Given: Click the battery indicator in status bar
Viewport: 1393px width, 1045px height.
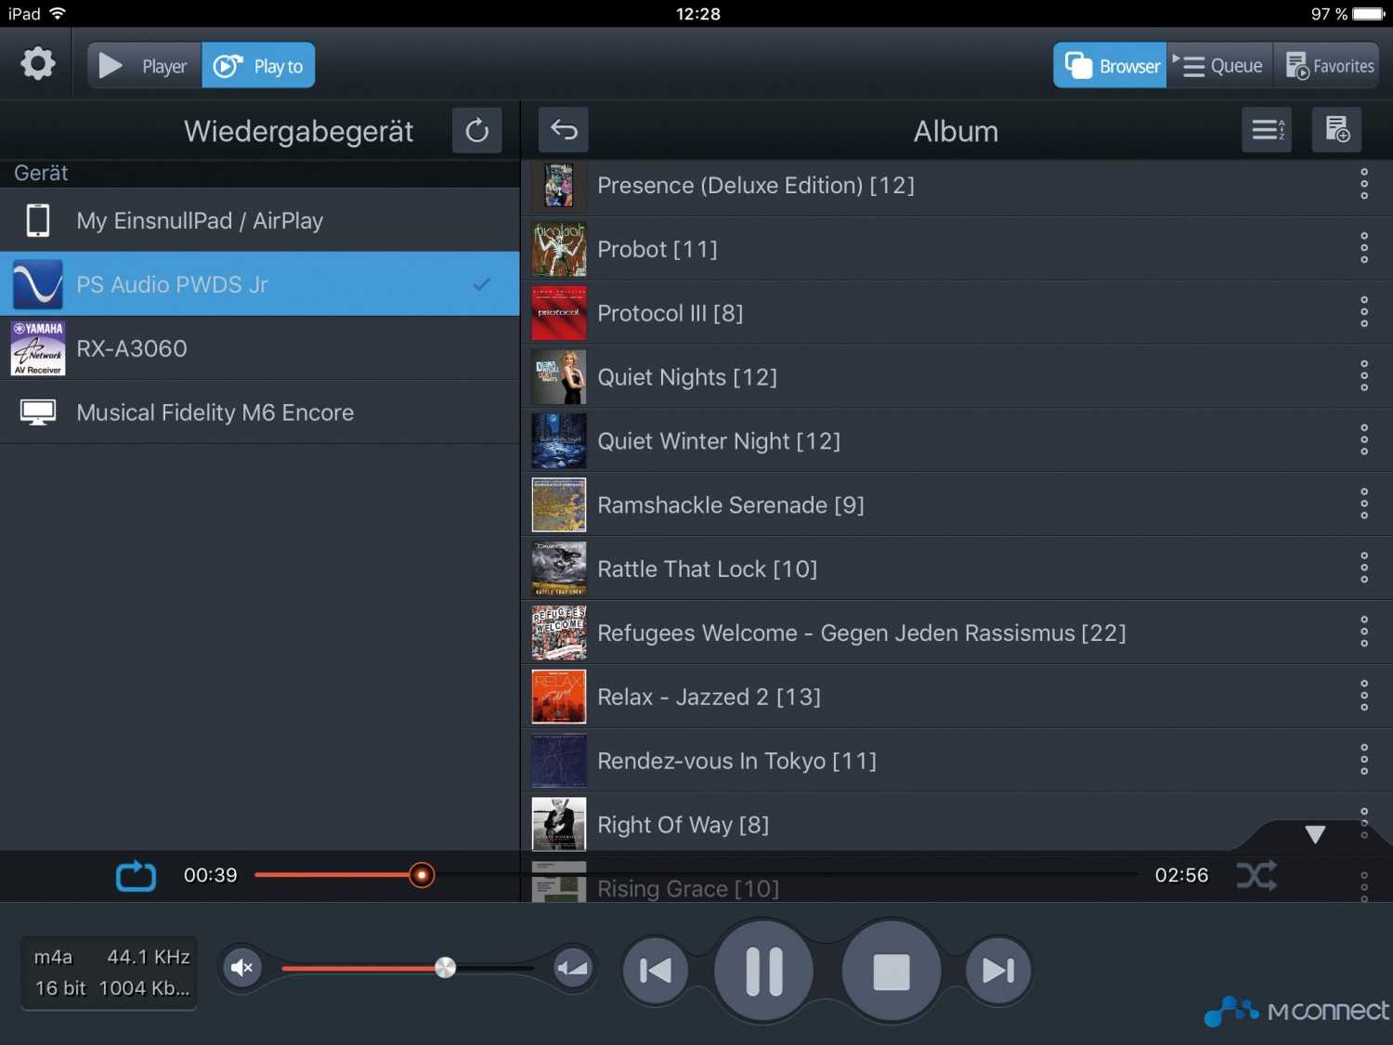Looking at the screenshot, I should point(1369,14).
